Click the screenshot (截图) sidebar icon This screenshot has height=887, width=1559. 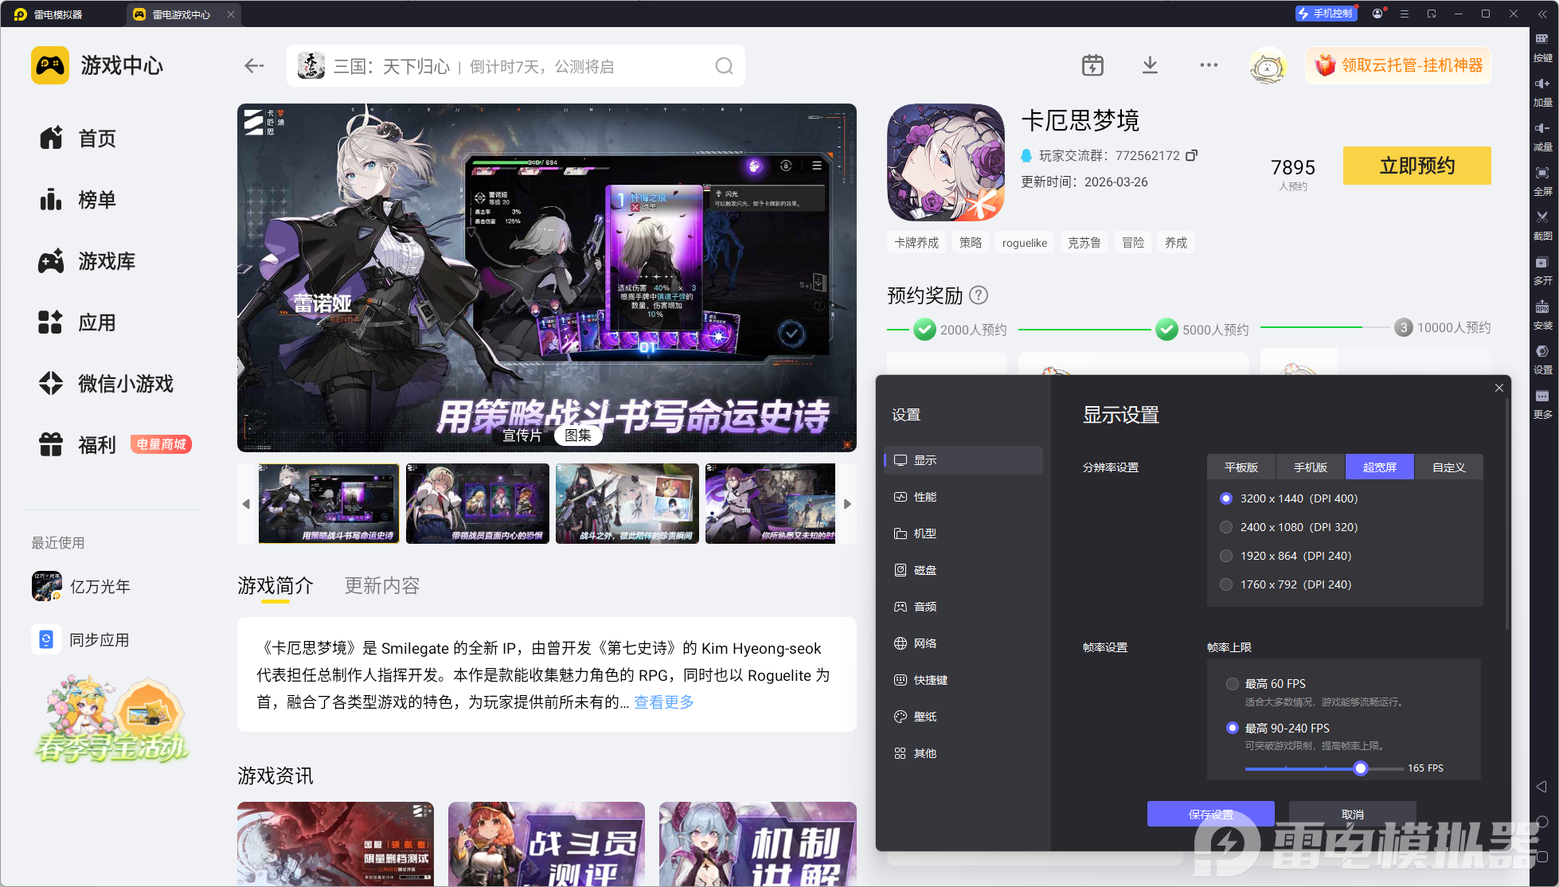click(1542, 217)
